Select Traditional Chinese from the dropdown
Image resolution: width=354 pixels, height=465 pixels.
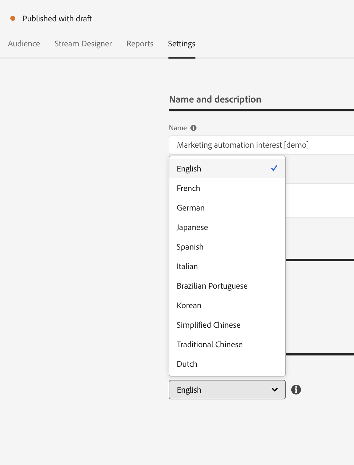click(209, 344)
